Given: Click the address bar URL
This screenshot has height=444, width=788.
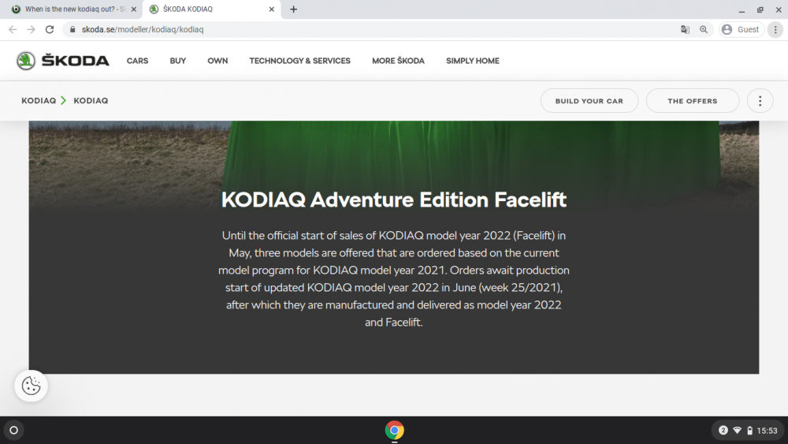Looking at the screenshot, I should (x=143, y=30).
